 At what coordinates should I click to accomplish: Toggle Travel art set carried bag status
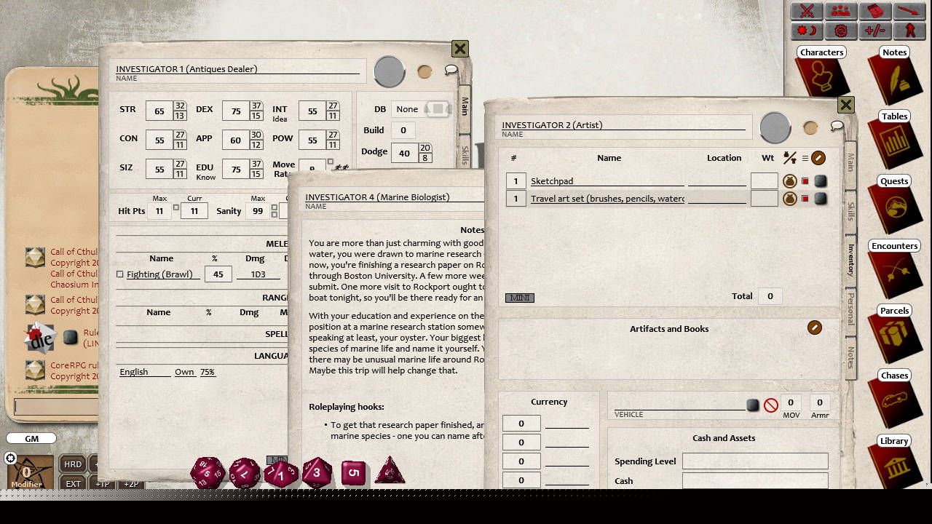tap(789, 198)
